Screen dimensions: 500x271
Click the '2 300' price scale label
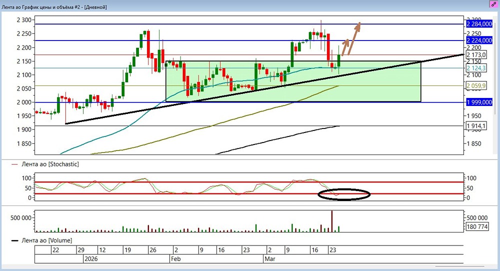coord(24,20)
